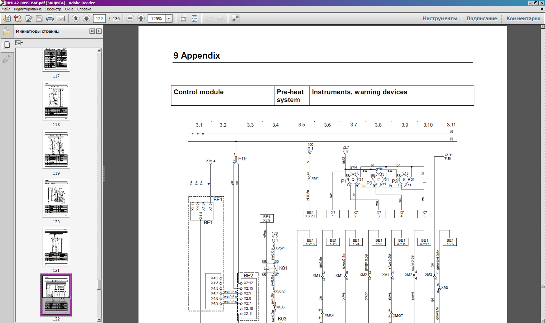Select the page 119 thumbnail
Screen dimensions: 545x323
(x=56, y=150)
